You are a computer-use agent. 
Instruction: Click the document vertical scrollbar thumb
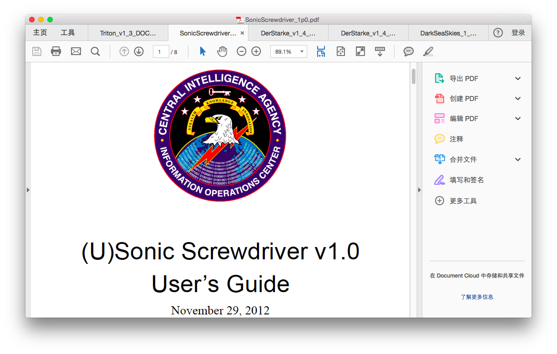point(414,76)
